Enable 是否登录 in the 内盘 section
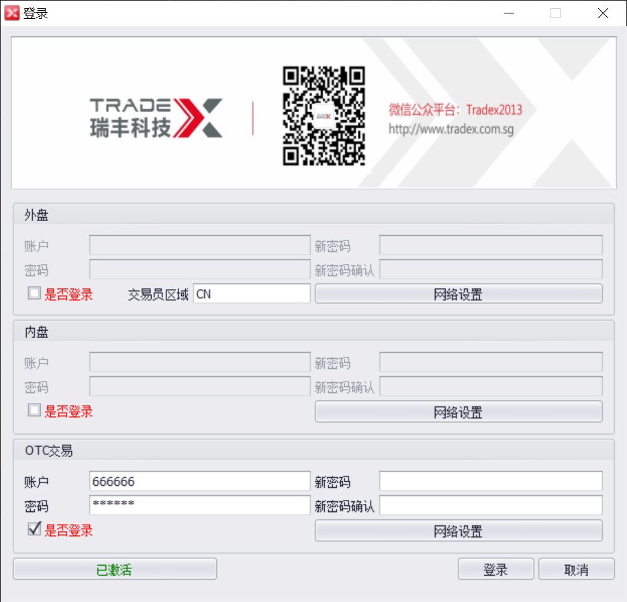This screenshot has width=627, height=602. pyautogui.click(x=34, y=410)
